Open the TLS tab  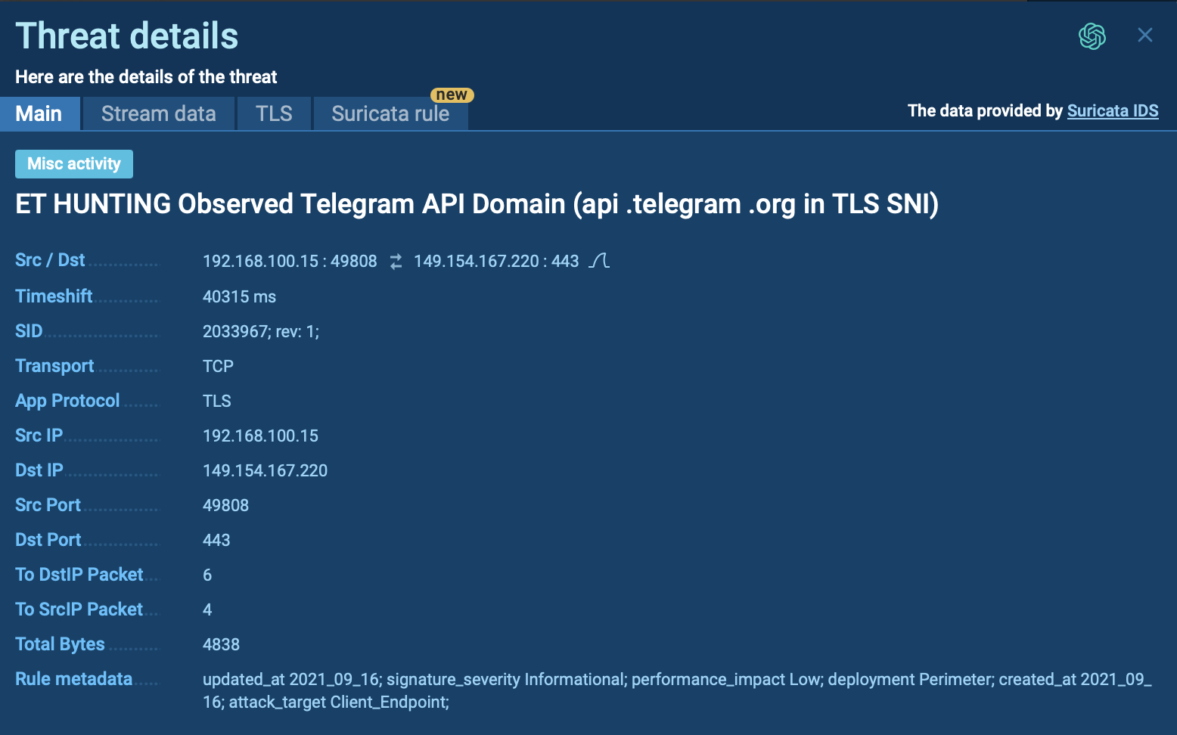coord(274,113)
